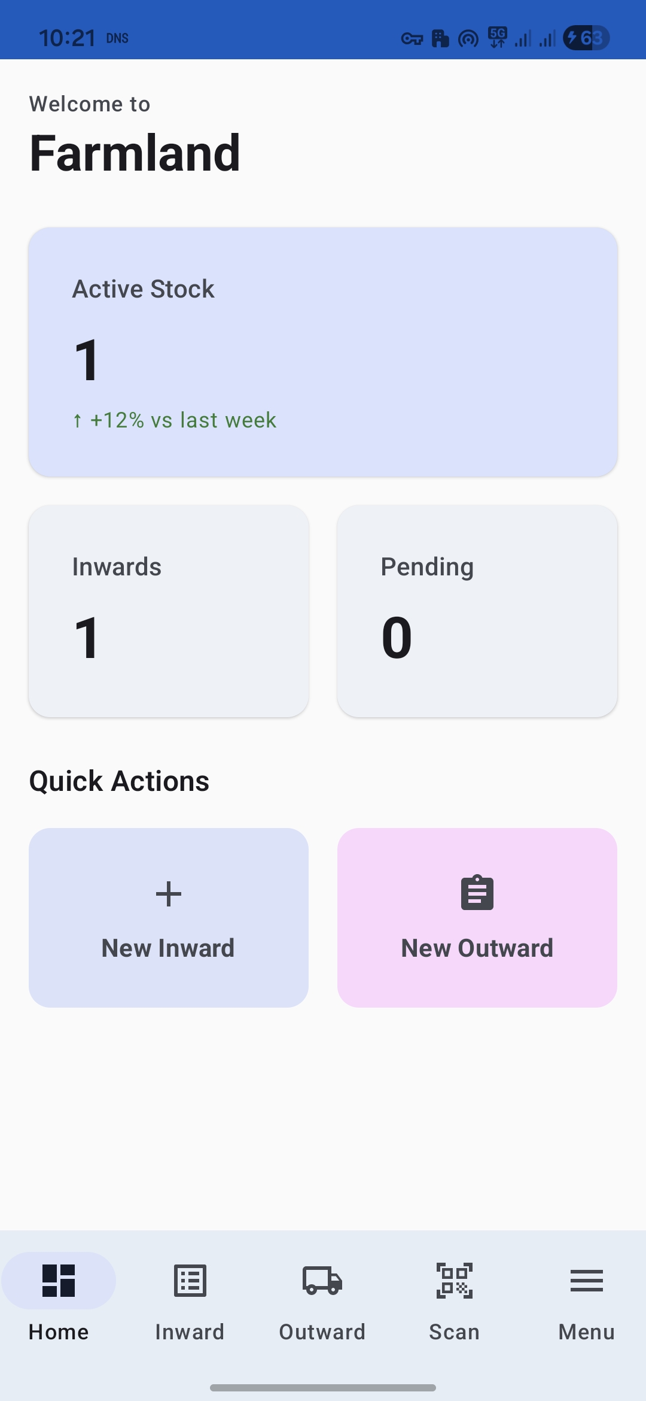The image size is (646, 1401).
Task: Open the Pending count card
Action: [x=477, y=611]
